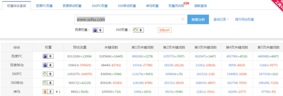Open 360PC first page keywords 123276
The height and width of the screenshot is (96, 283).
pos(137,74)
